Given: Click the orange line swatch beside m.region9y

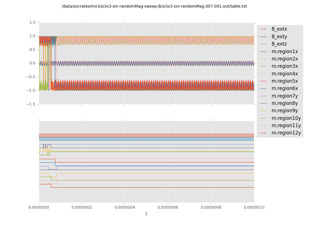Looking at the screenshot, I should coord(263,111).
